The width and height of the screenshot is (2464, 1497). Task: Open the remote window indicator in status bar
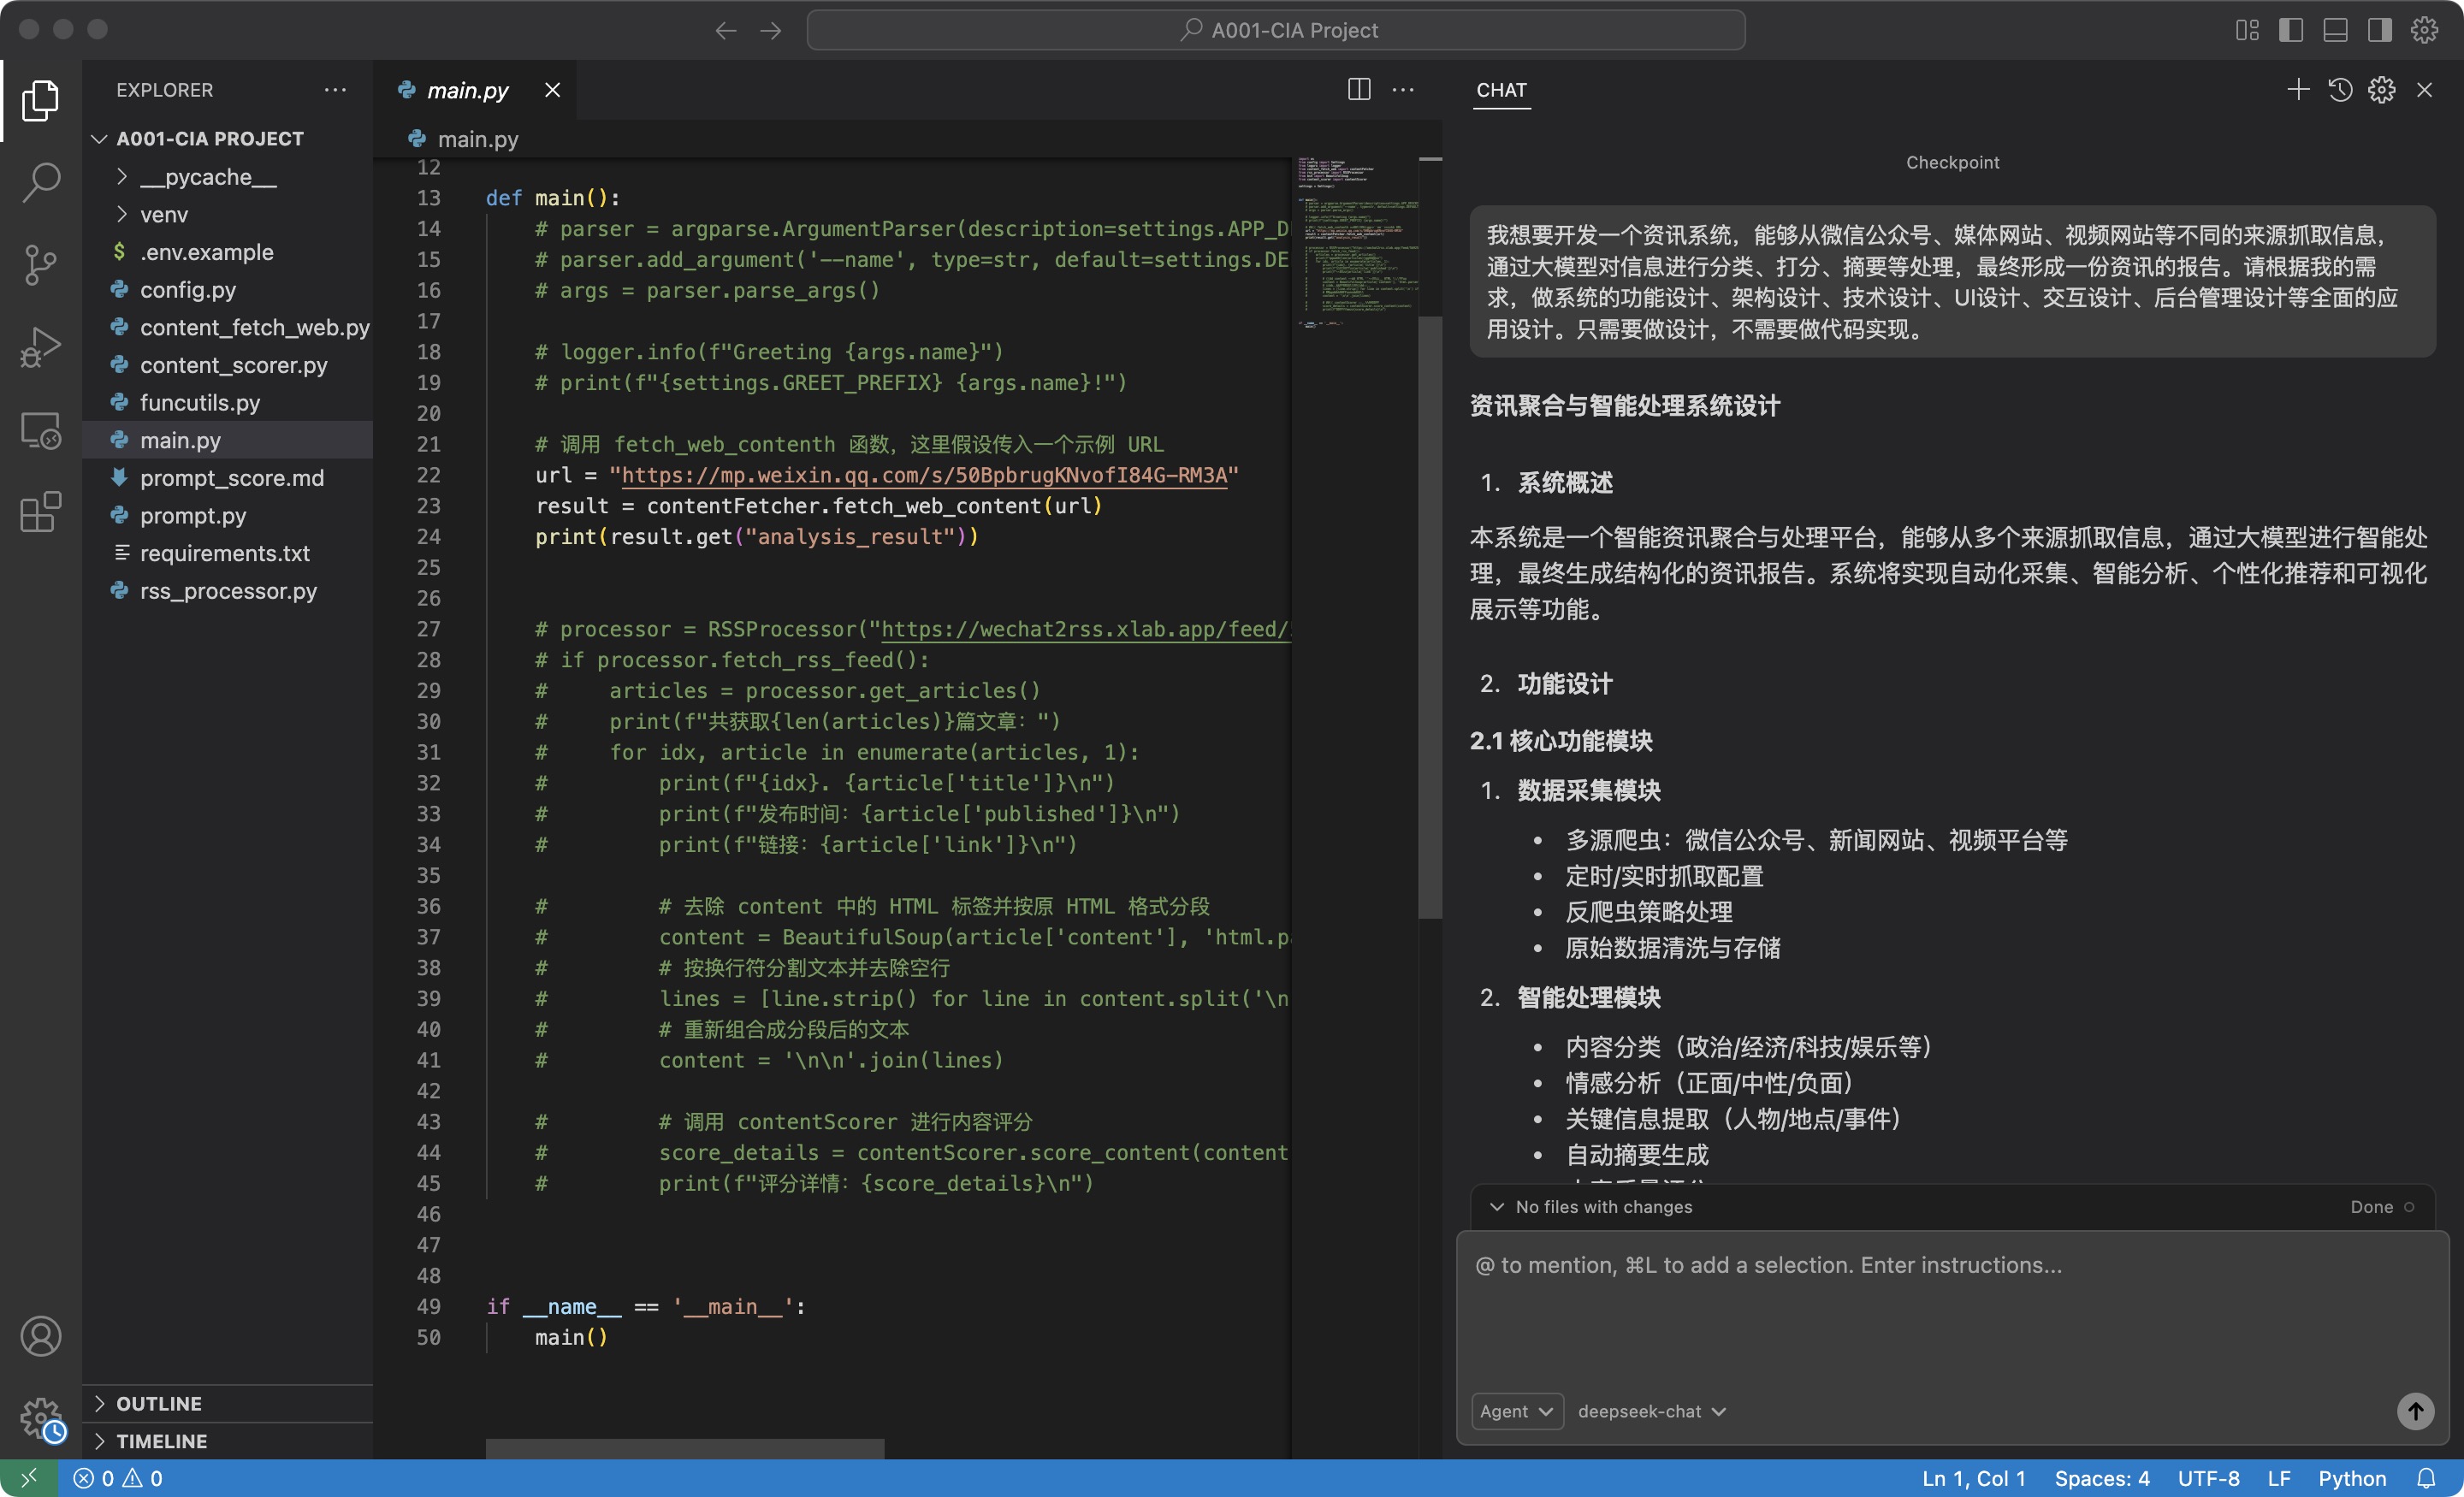29,1478
